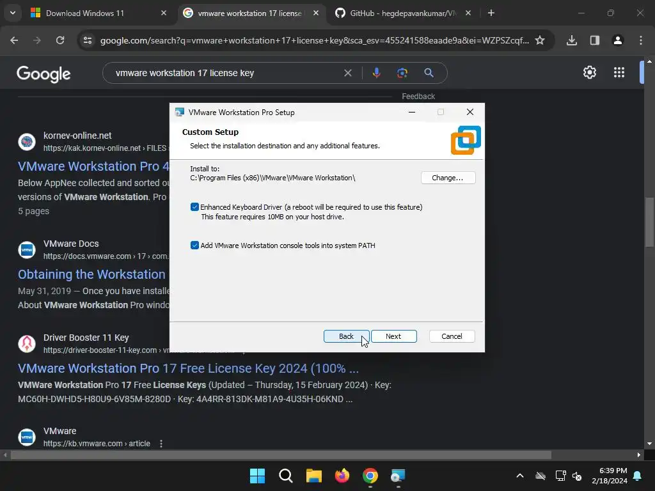The height and width of the screenshot is (491, 655).
Task: Click VMware Docs site favicon
Action: 27,250
